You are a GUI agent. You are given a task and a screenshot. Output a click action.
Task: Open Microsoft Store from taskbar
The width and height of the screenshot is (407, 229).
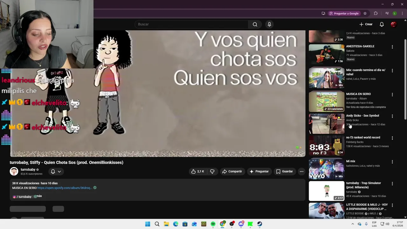(x=185, y=224)
